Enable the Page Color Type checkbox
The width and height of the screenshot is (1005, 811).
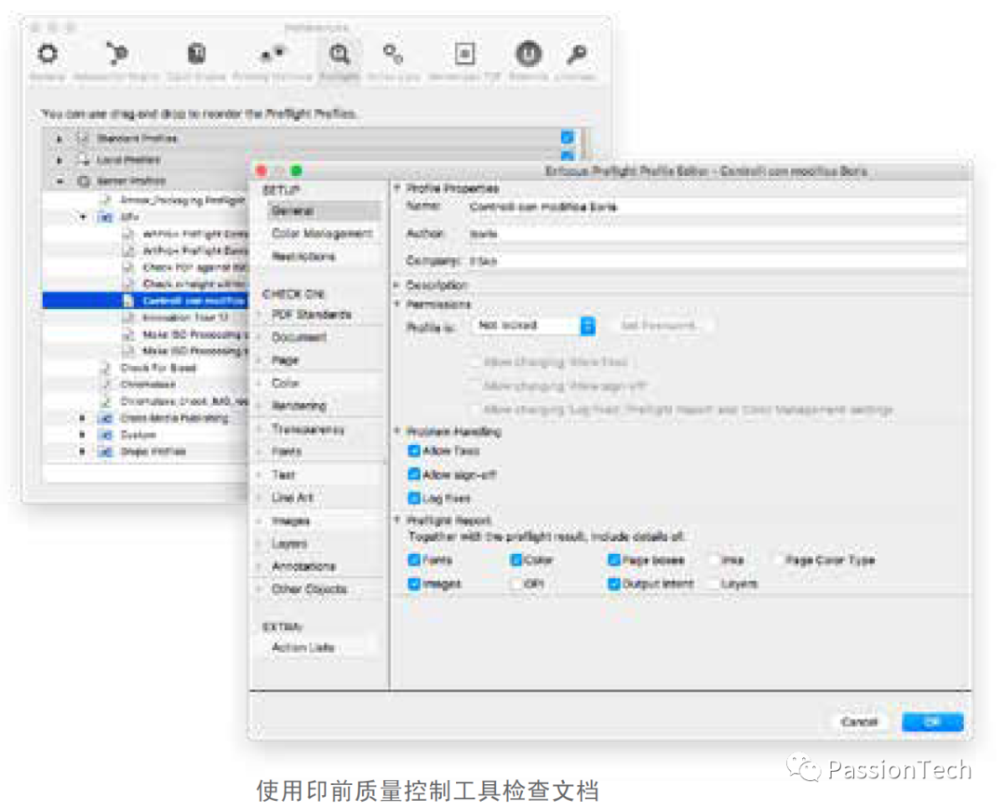click(779, 560)
